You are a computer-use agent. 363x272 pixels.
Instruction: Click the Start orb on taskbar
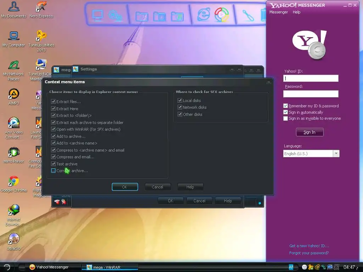tap(7, 267)
